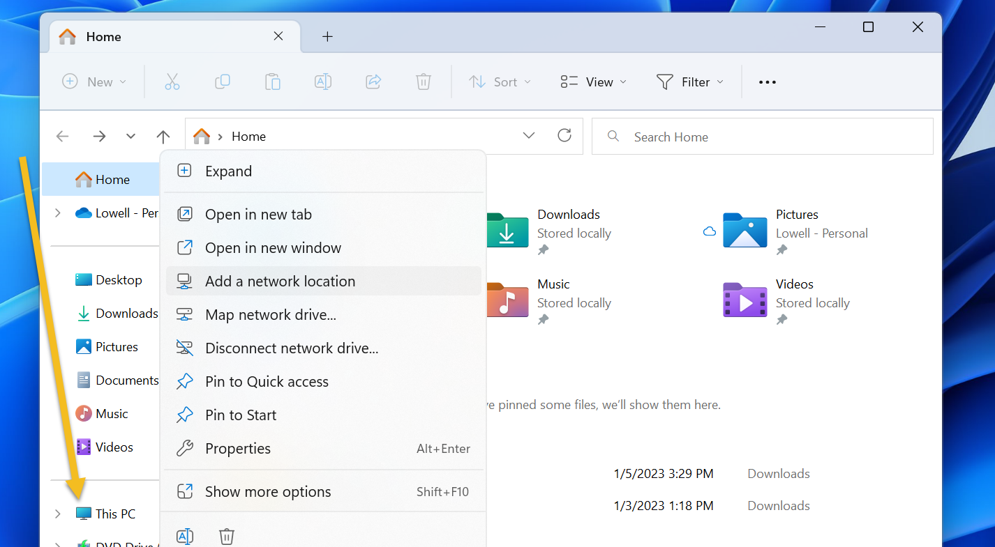
Task: Click the up navigation arrow
Action: tap(163, 136)
